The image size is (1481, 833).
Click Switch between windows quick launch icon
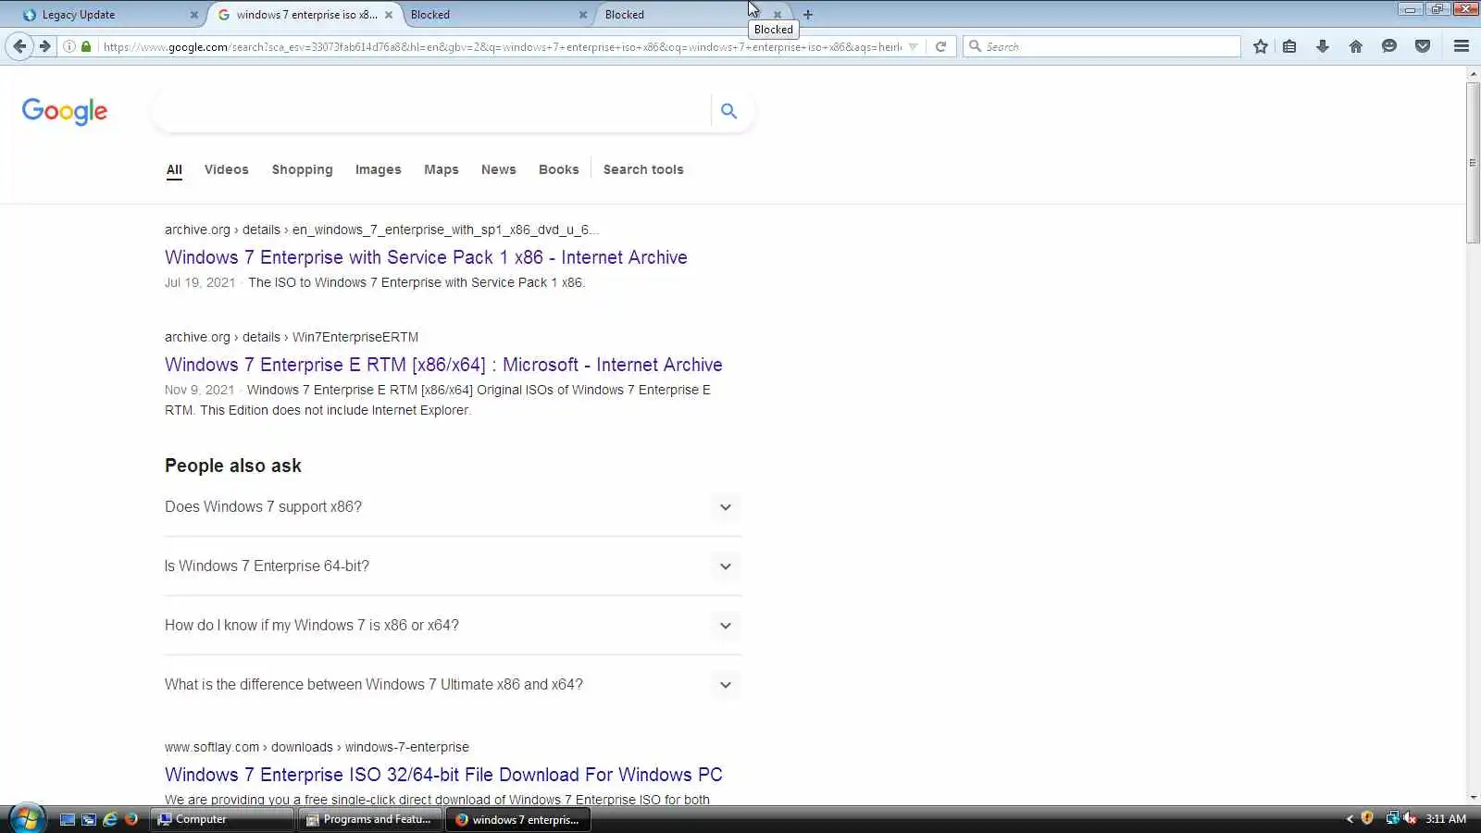click(x=89, y=819)
